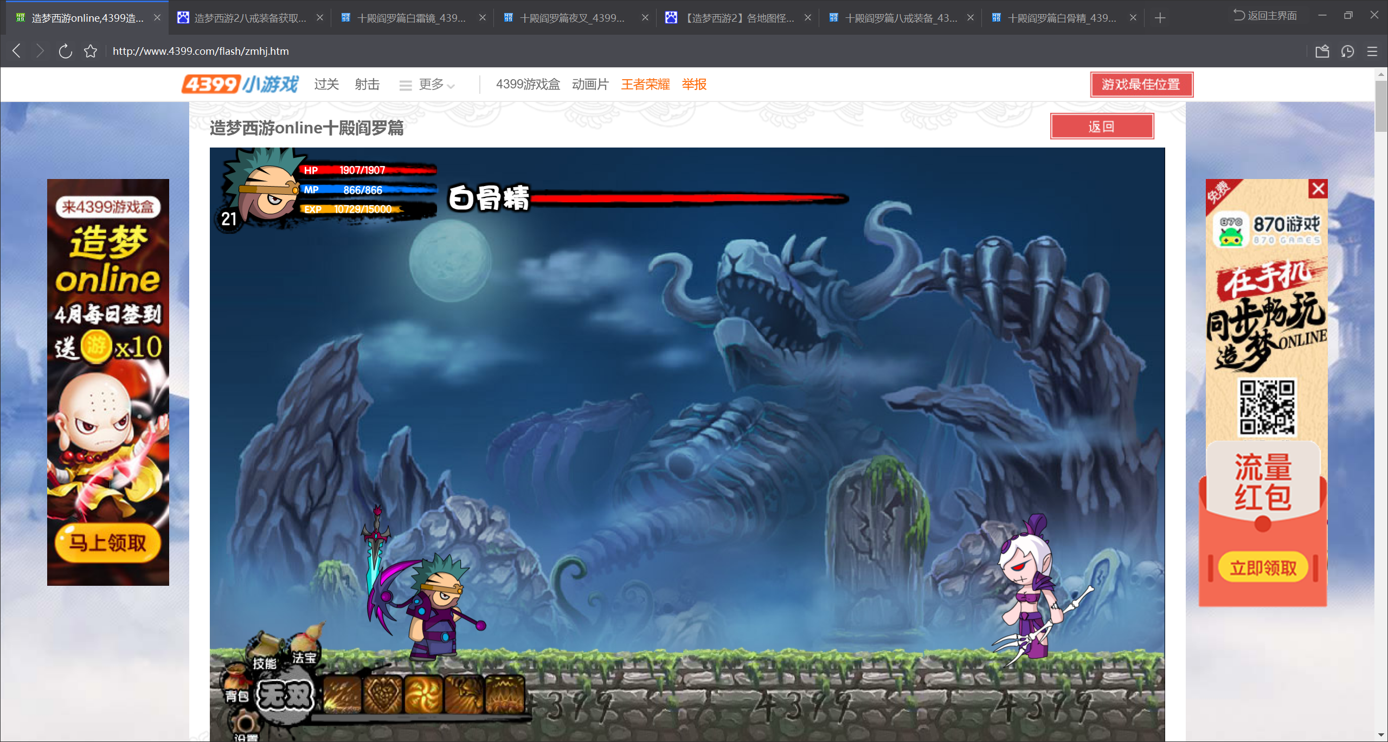The height and width of the screenshot is (742, 1388).
Task: Click the 游戏最佳位置 button
Action: coord(1141,85)
